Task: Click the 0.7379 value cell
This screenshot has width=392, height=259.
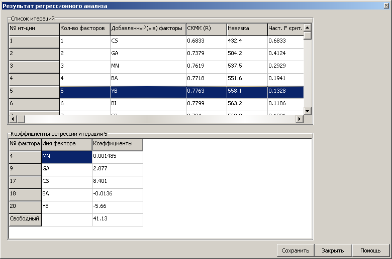Action: [x=207, y=55]
